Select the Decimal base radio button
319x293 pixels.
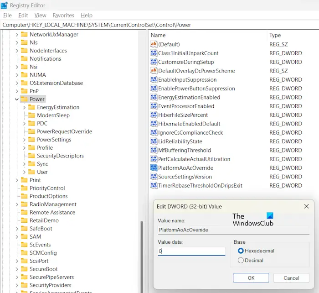(241, 261)
